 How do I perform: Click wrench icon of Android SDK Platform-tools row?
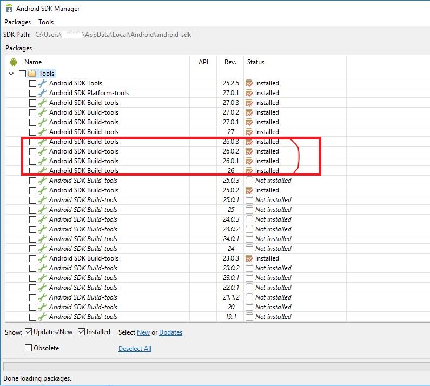[x=42, y=93]
